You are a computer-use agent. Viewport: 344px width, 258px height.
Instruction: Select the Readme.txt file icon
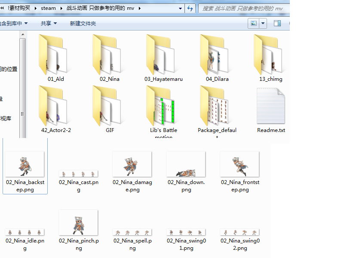tap(271, 106)
